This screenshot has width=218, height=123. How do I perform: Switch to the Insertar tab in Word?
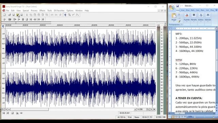[x=183, y=10]
